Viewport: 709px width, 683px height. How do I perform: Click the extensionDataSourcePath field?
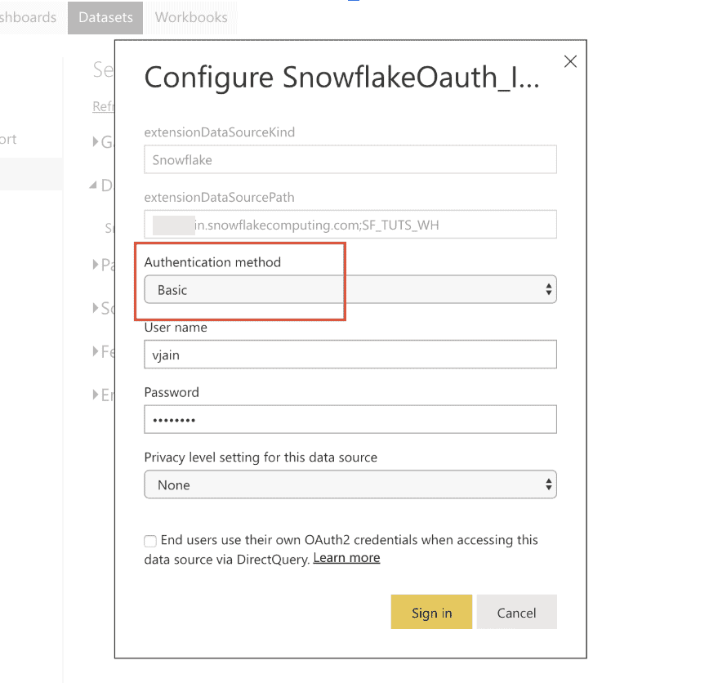(350, 224)
